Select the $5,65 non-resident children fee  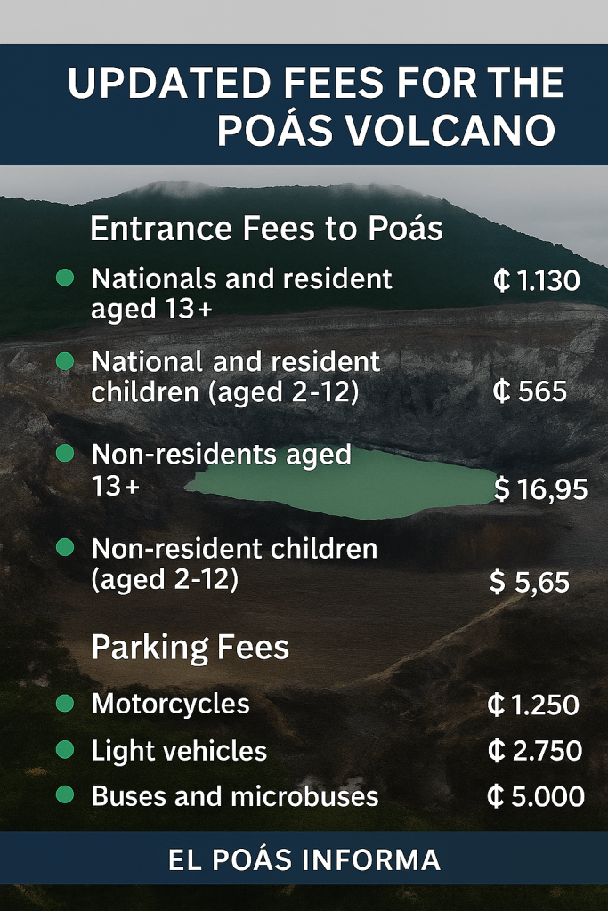tap(529, 582)
